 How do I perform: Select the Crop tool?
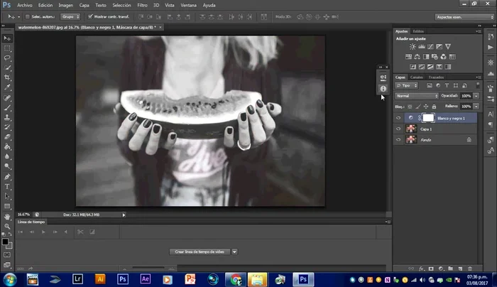[7, 77]
